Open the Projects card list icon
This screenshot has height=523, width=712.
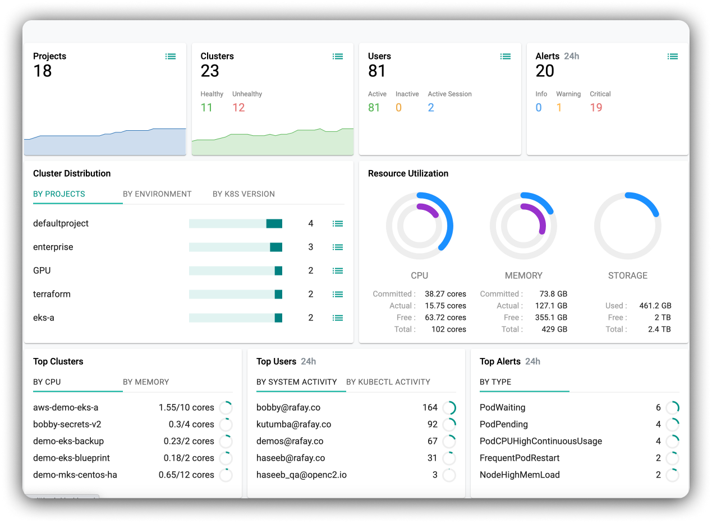pyautogui.click(x=171, y=56)
